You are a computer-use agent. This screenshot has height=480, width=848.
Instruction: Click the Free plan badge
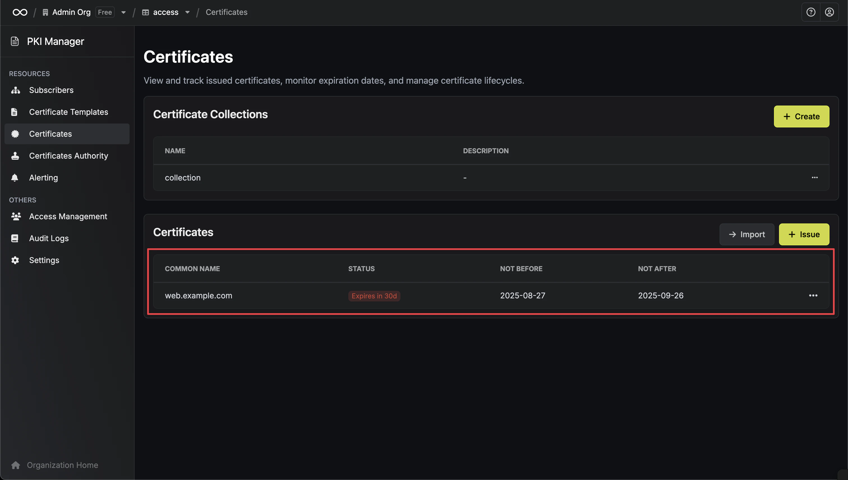coord(105,12)
